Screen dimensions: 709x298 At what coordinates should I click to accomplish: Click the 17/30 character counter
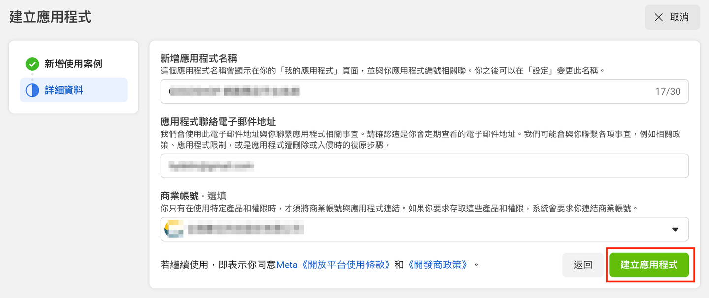tap(668, 92)
